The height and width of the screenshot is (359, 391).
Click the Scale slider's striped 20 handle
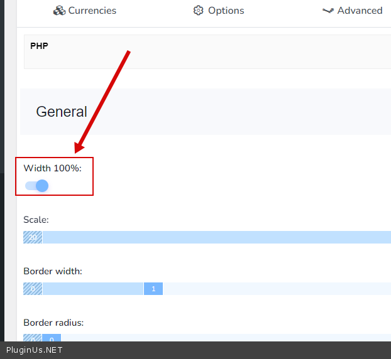tap(33, 237)
